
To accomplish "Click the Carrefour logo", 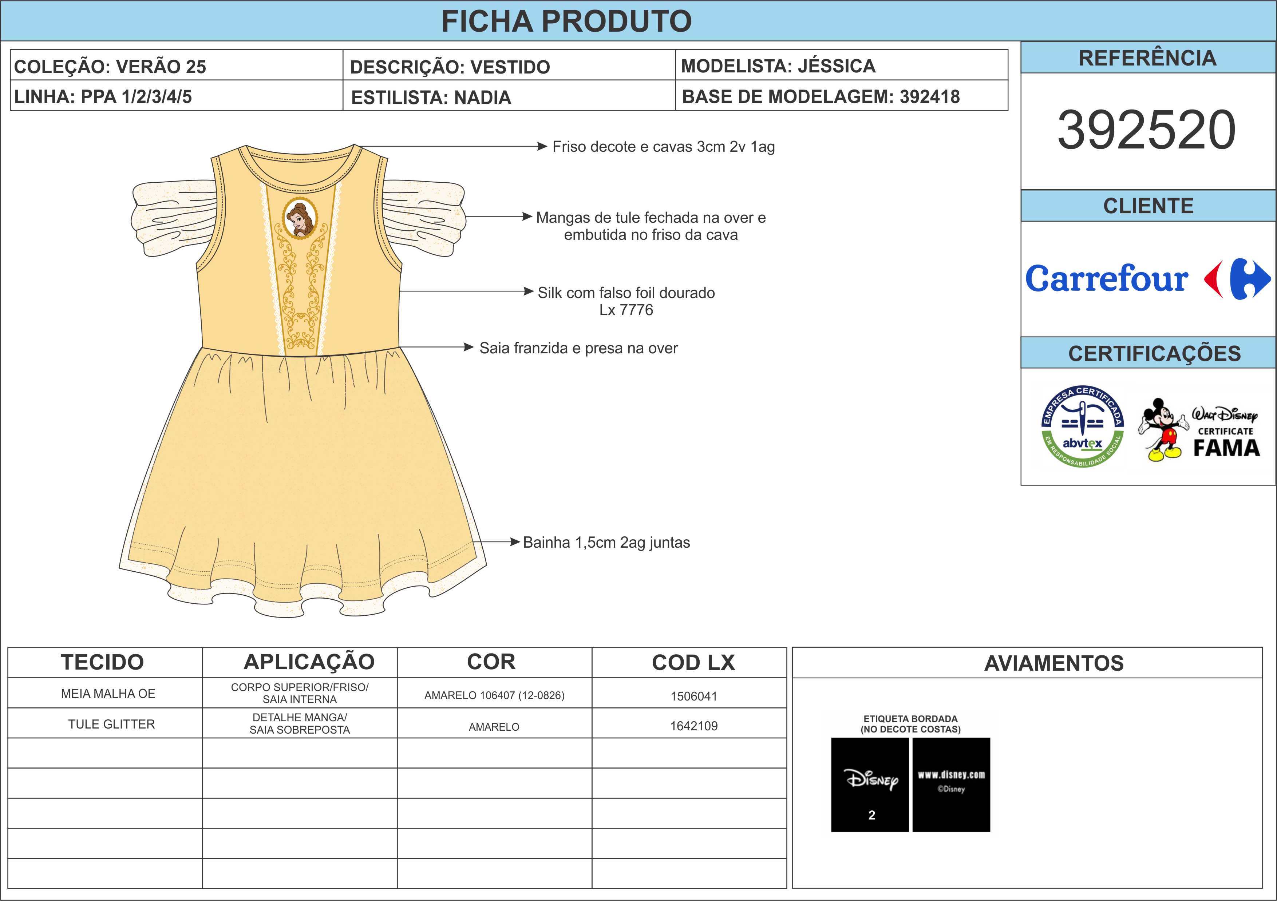I will coord(1147,278).
